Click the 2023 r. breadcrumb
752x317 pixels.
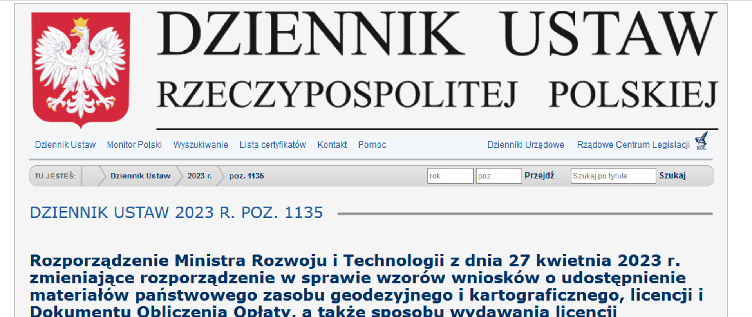tap(200, 176)
